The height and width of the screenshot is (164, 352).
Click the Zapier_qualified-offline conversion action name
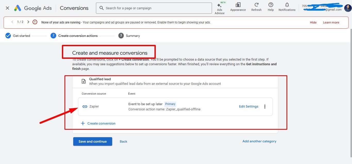click(183, 109)
